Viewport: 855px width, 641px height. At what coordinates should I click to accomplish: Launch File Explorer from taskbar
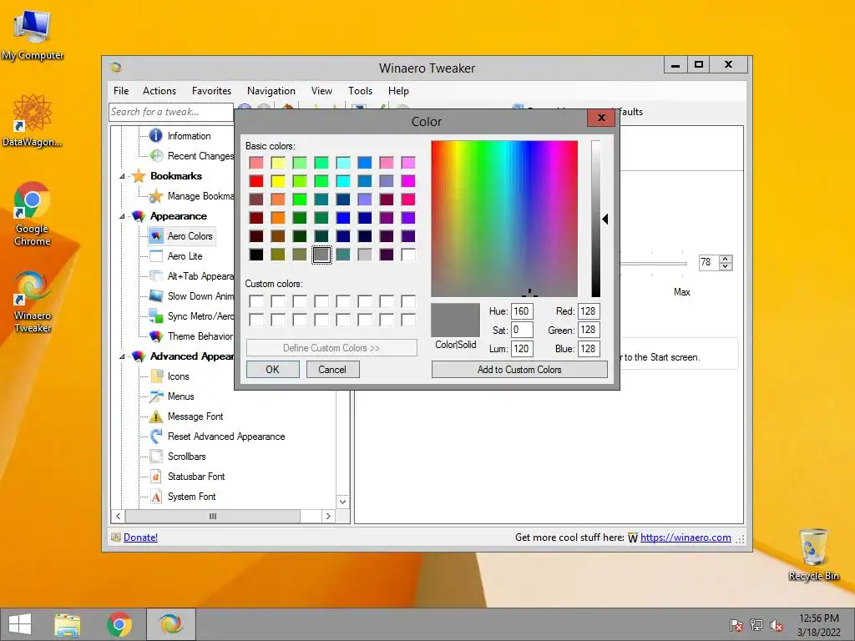pyautogui.click(x=68, y=624)
